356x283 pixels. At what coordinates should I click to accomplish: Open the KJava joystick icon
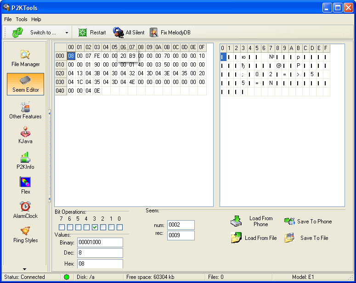coord(25,132)
